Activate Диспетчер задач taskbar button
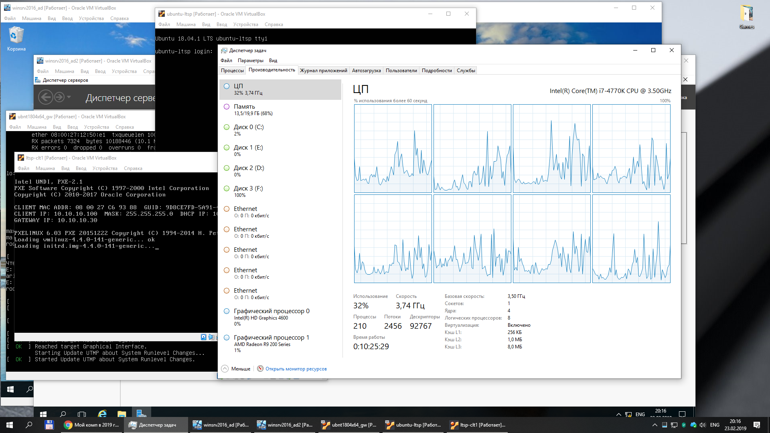770x433 pixels. tap(156, 425)
